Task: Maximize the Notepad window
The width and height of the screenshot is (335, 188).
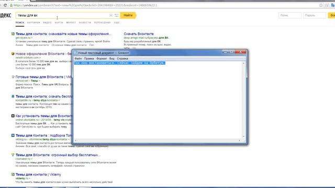Action: tap(231, 52)
